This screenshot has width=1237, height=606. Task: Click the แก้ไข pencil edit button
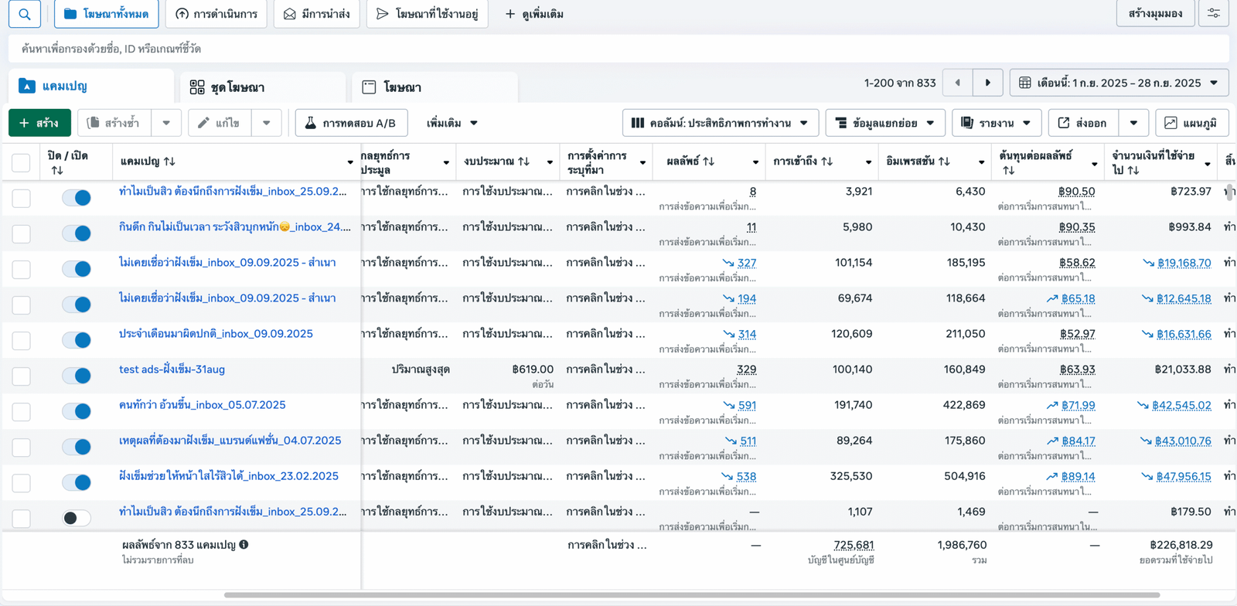tap(220, 123)
